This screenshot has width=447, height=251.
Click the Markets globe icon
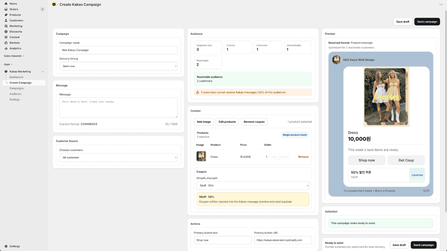(x=6, y=43)
